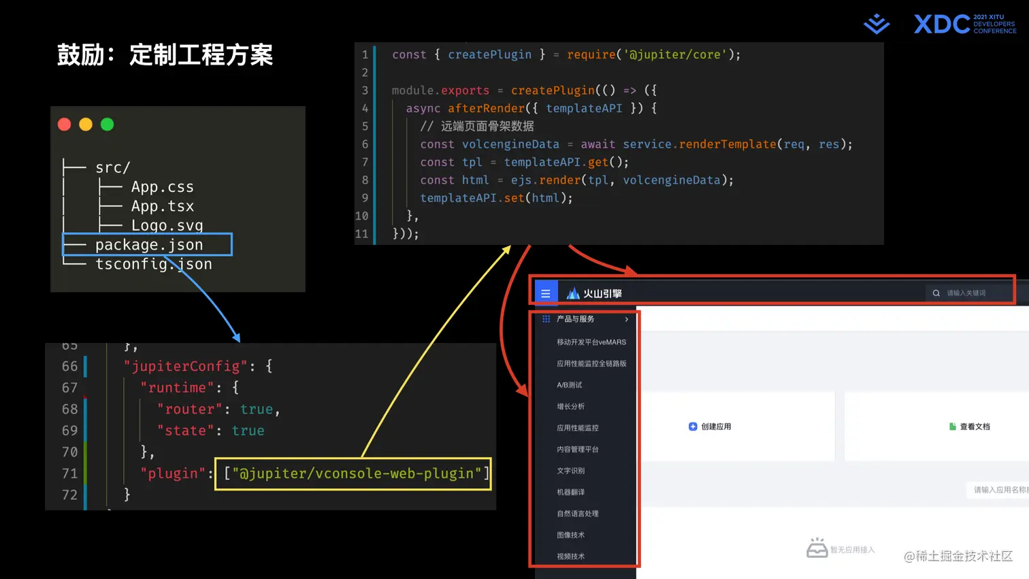This screenshot has height=579, width=1029.
Task: Click the "router" key on line 68
Action: click(189, 409)
